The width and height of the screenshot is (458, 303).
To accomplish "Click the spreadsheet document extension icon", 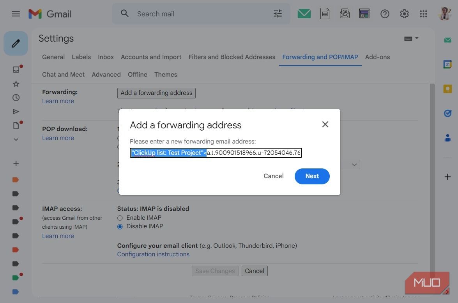I will click(325, 14).
